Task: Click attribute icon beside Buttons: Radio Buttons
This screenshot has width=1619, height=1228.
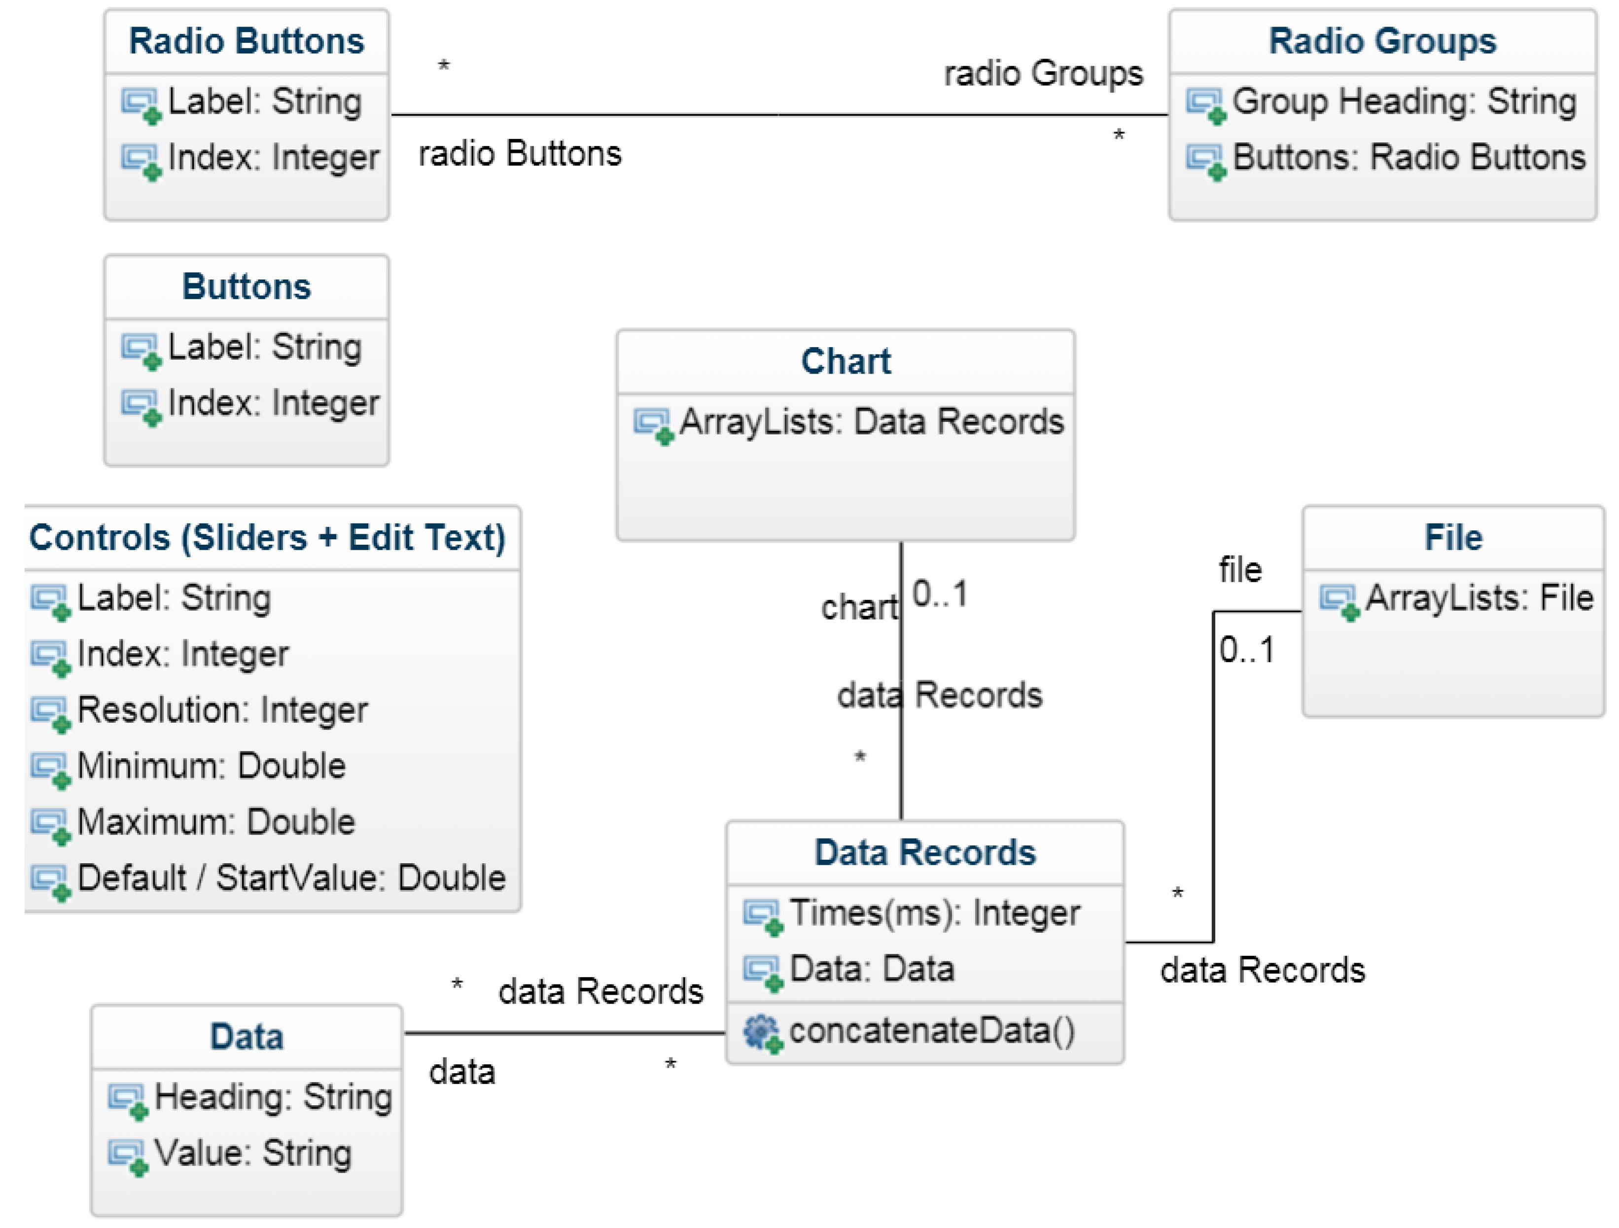Action: [1205, 160]
